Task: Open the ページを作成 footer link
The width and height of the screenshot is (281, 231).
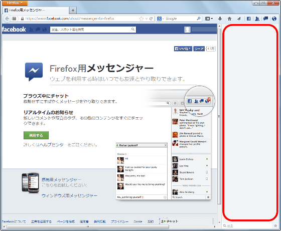Action: tap(66, 221)
